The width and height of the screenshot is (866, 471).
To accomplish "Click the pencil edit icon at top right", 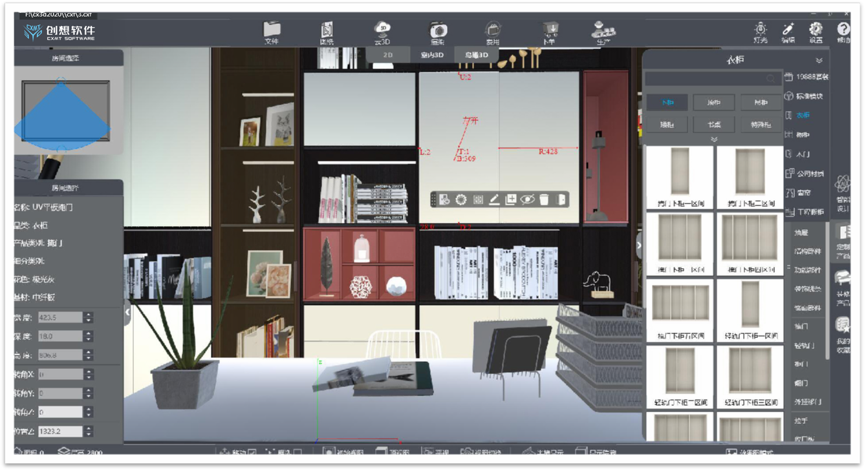I will (788, 29).
